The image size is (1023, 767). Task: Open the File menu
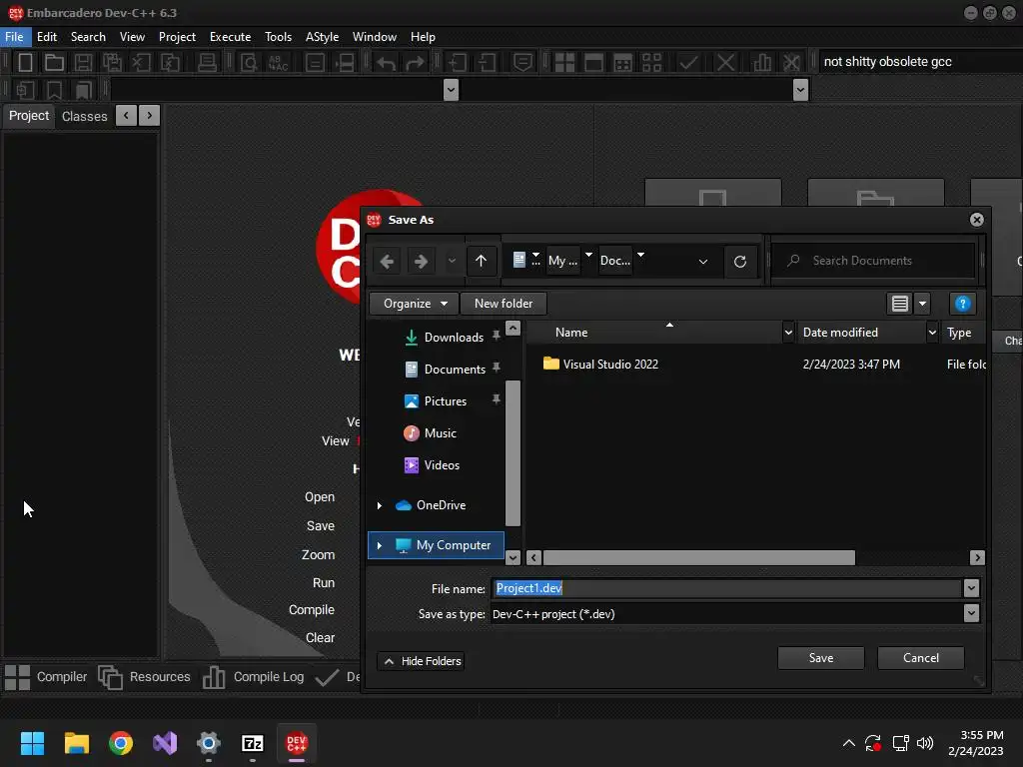click(14, 37)
